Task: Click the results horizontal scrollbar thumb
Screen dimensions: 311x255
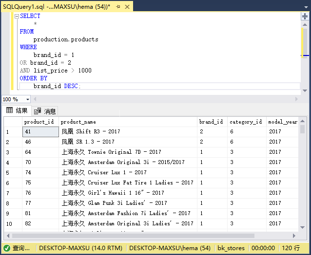Action: pos(133,236)
